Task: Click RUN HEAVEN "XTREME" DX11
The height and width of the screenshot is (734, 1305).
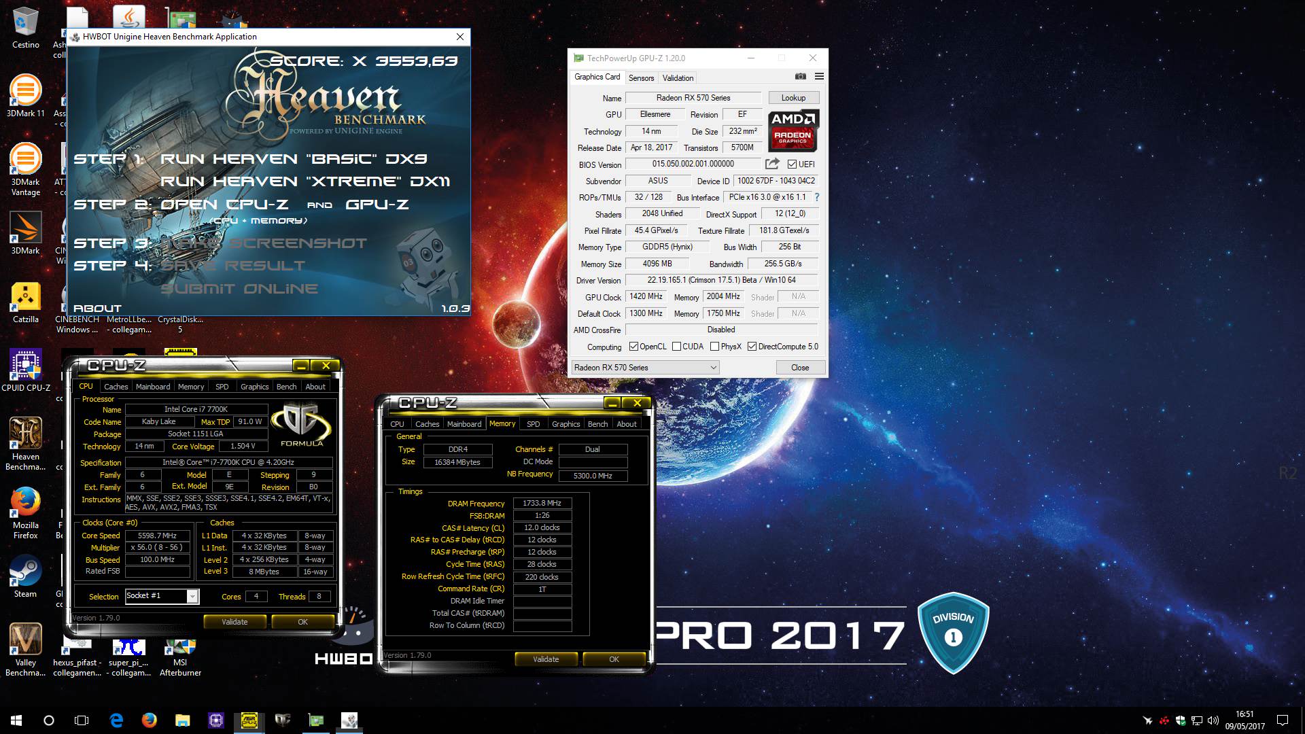Action: [x=305, y=181]
